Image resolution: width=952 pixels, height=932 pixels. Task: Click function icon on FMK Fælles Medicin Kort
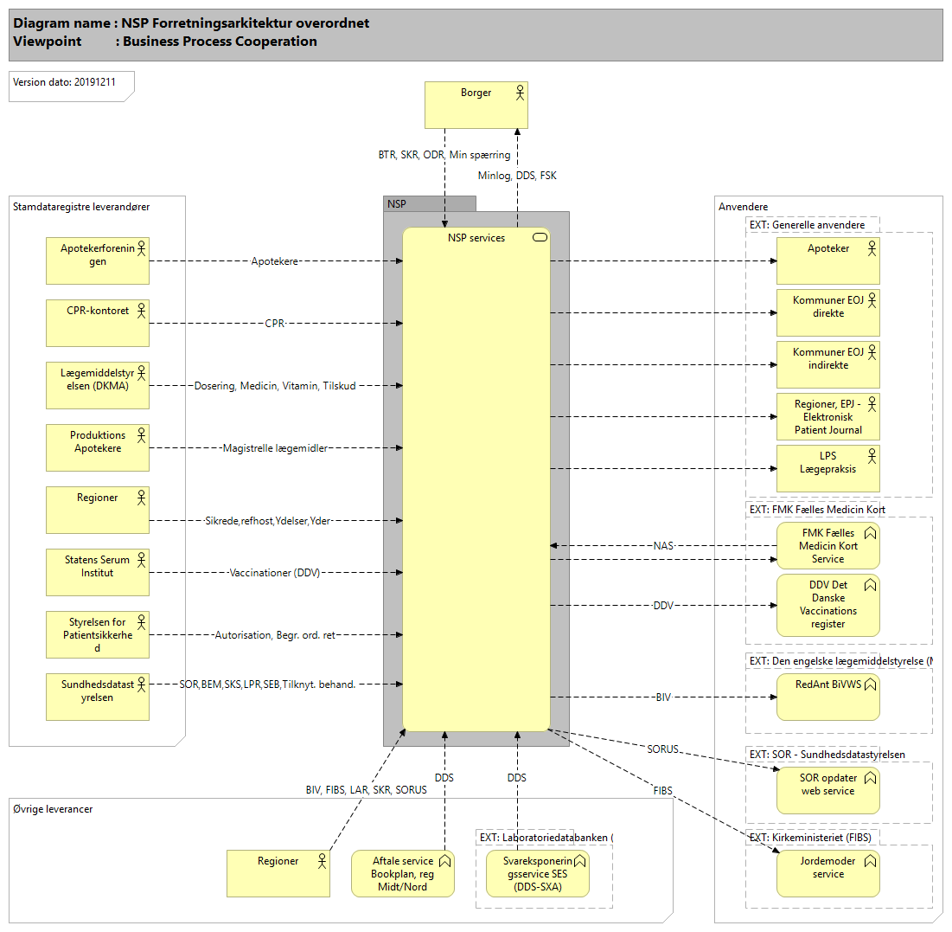coord(871,533)
